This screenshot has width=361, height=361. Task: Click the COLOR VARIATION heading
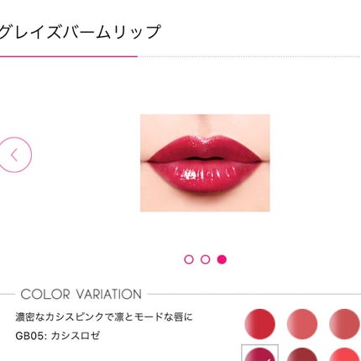[x=81, y=295]
